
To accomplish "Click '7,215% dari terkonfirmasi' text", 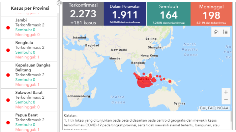I will [169, 23].
